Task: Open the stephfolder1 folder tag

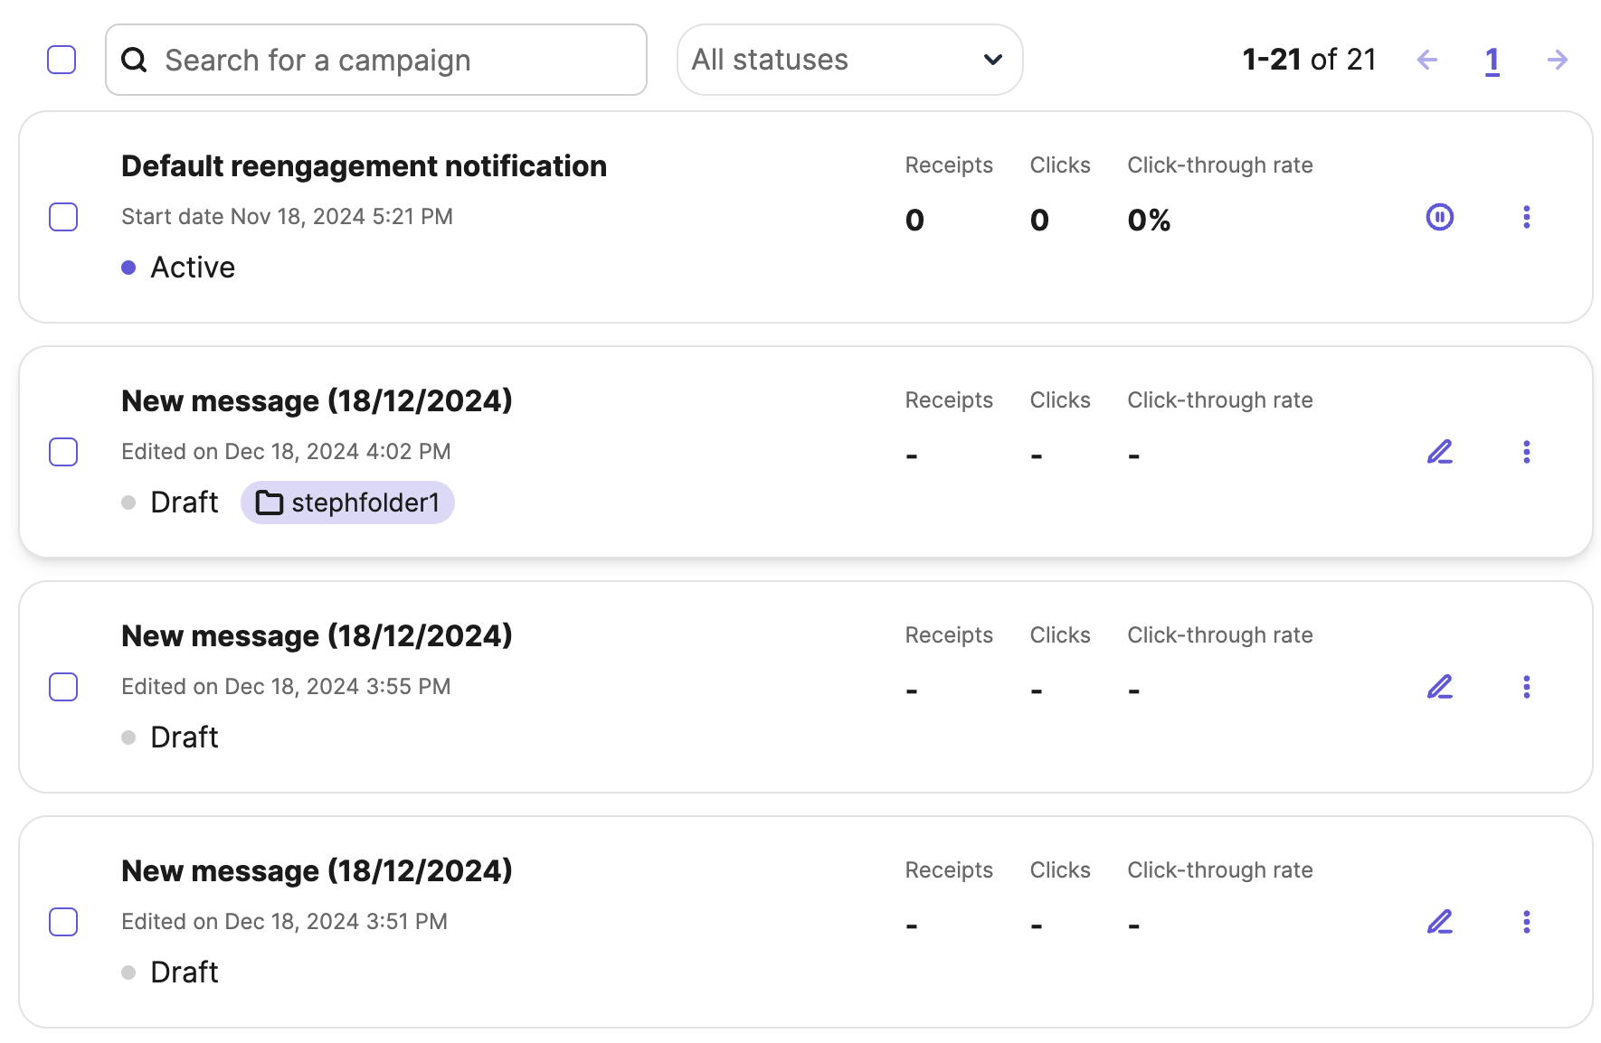Action: point(347,503)
